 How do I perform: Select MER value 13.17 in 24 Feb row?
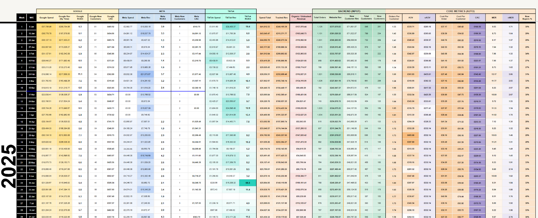coord(494,74)
